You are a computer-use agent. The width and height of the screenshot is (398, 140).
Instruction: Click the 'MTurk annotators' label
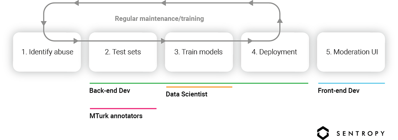116,116
